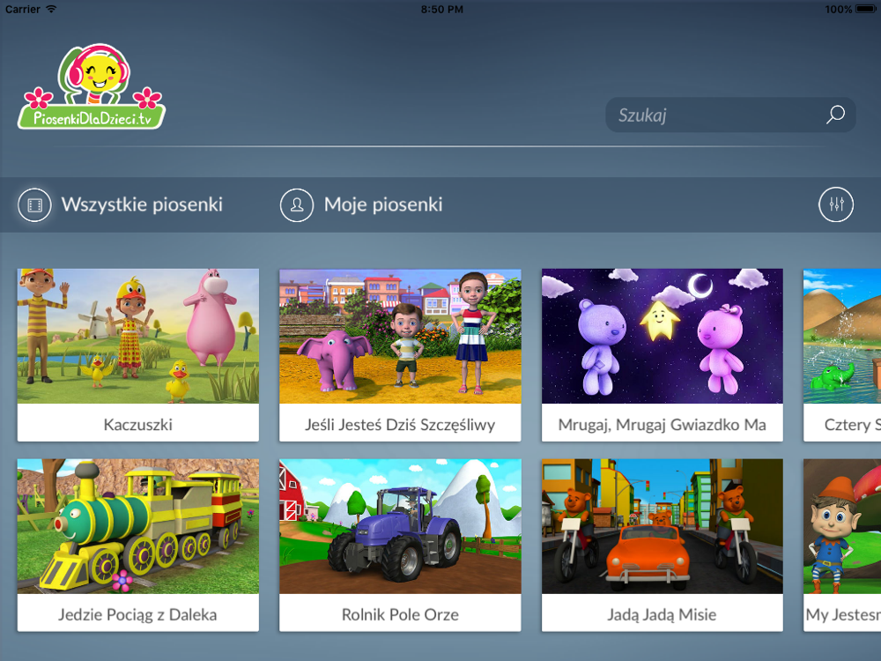This screenshot has width=881, height=661.
Task: Open the Kaczuszki song thumbnail
Action: pos(138,336)
